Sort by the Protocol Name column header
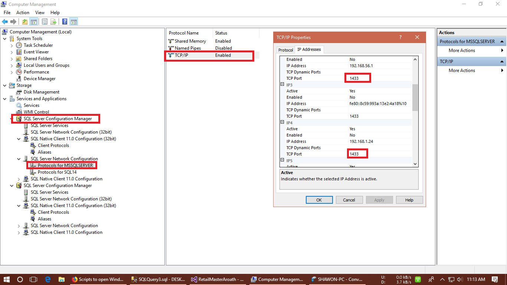This screenshot has width=507, height=285. 189,33
